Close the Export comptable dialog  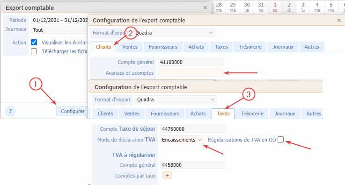[x=206, y=7]
